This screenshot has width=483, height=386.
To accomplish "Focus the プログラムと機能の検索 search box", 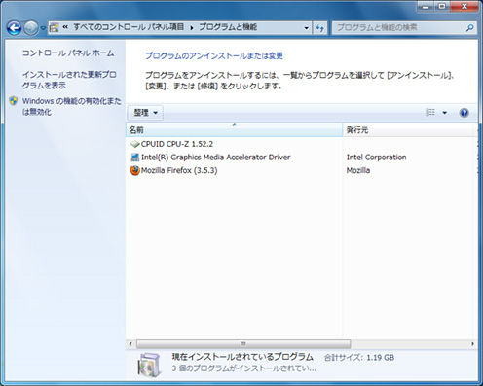I will tap(404, 28).
